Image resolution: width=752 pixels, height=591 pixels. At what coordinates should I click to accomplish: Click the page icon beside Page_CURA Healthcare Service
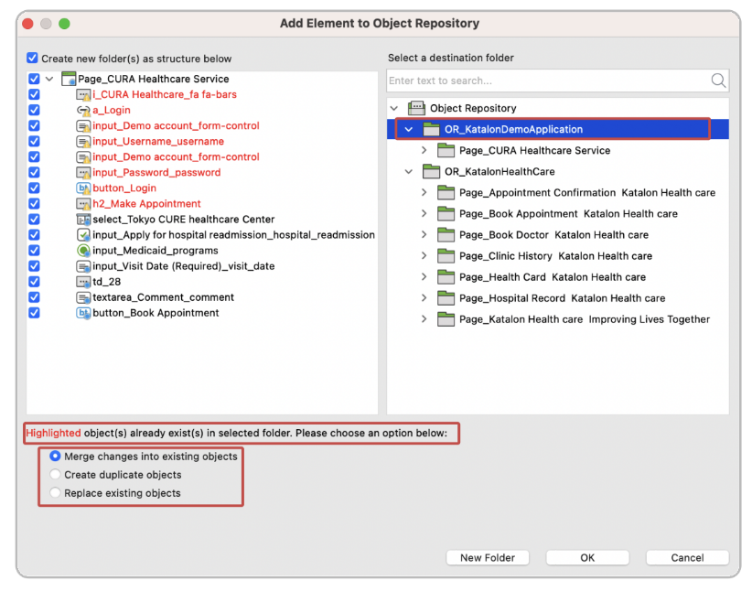pyautogui.click(x=67, y=79)
